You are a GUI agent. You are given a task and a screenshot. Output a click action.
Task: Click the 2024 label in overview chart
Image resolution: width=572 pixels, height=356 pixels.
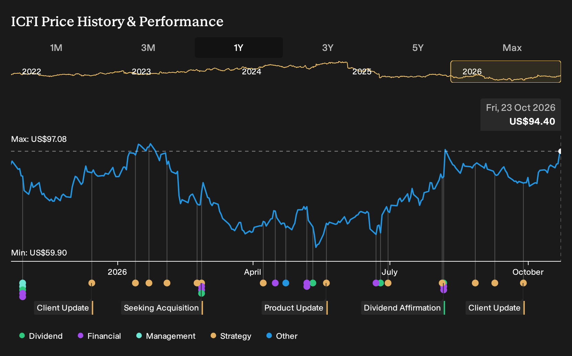pyautogui.click(x=252, y=72)
